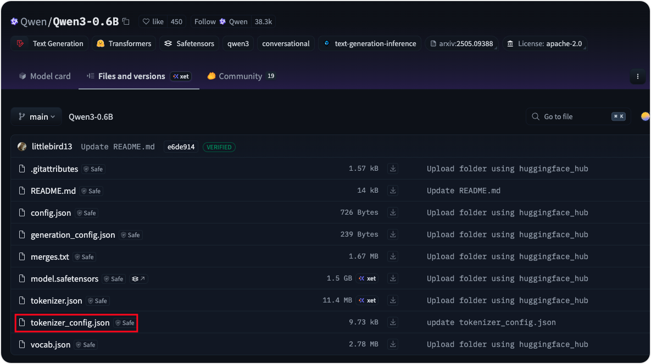651x364 pixels.
Task: Open the tokenizer.json file
Action: click(57, 301)
